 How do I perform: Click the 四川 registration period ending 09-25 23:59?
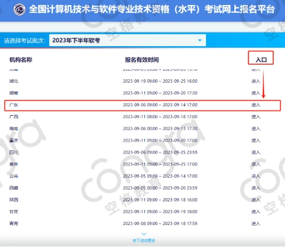pyautogui.click(x=160, y=152)
